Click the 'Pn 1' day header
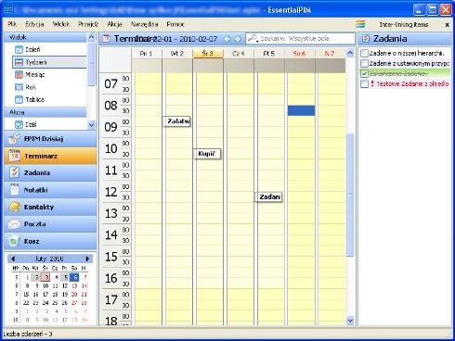 coord(147,54)
